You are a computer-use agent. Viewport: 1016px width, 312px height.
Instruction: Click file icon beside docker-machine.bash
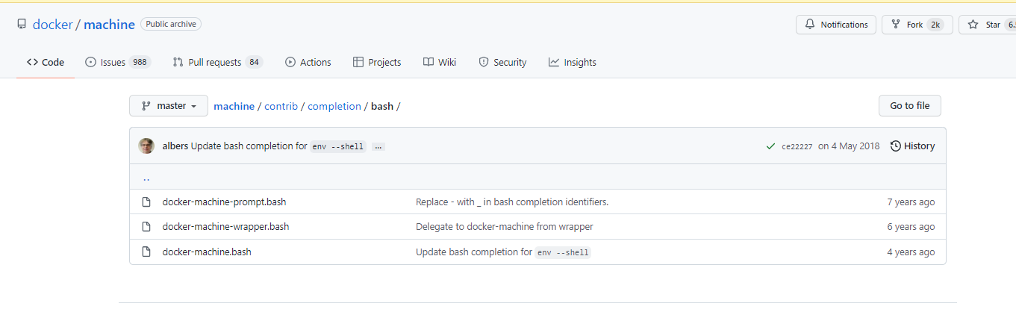tap(147, 252)
